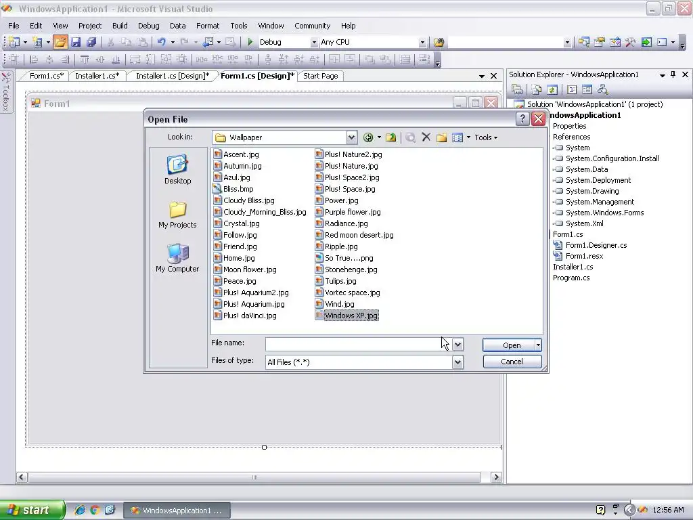Open the Properties Window via toolbar icon
The height and width of the screenshot is (520, 693).
pos(600,42)
